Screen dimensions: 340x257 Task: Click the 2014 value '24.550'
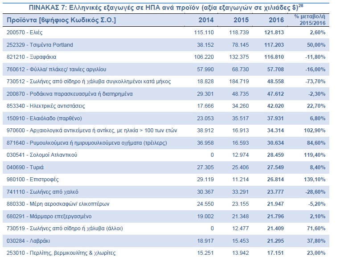(205, 204)
